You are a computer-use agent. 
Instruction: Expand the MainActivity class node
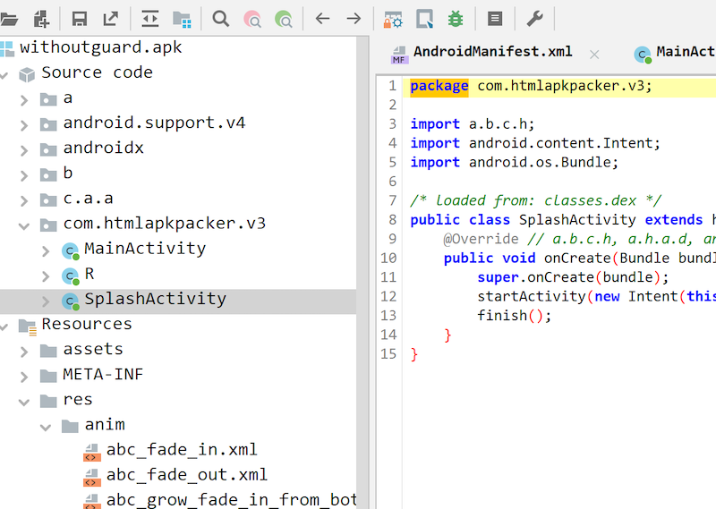point(46,250)
